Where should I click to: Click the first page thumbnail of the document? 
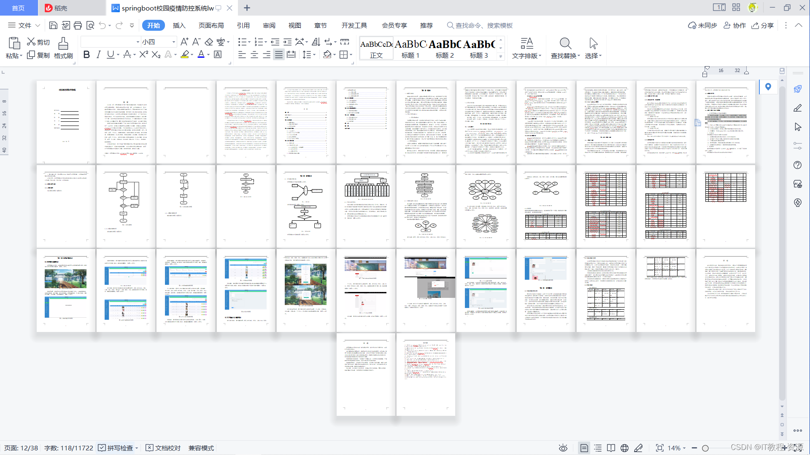(x=65, y=122)
